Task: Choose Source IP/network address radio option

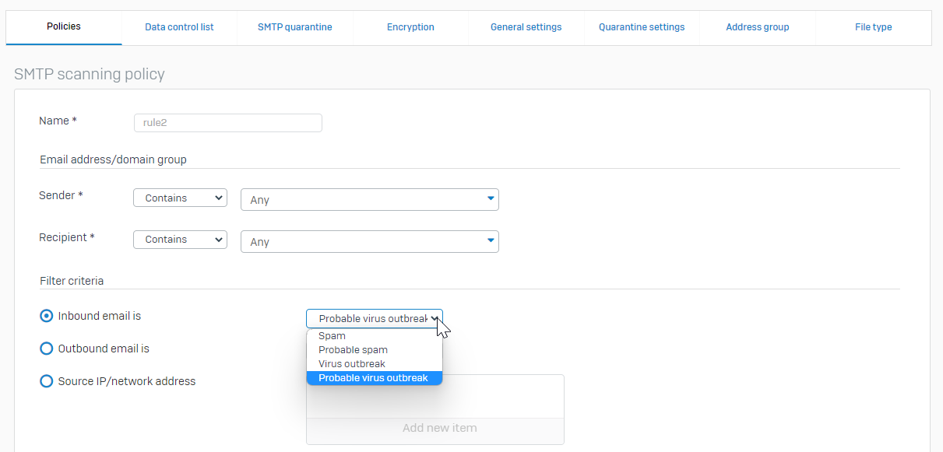Action: point(47,381)
